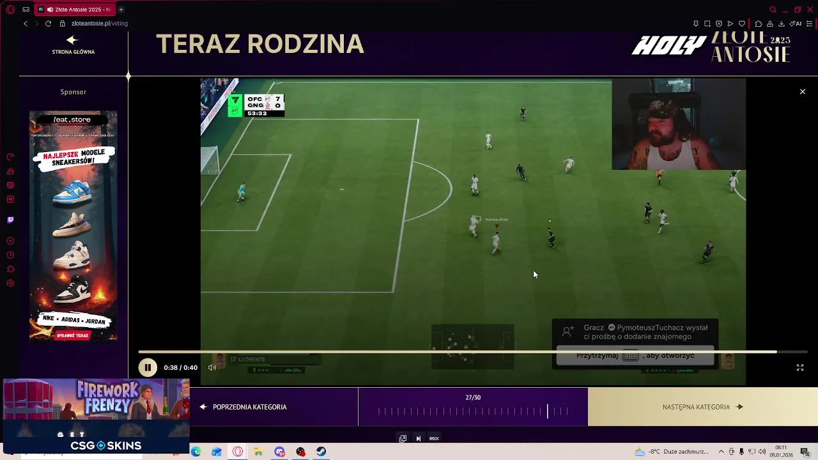818x460 pixels.
Task: Open sidebar settings gear at the bottom
Action: (x=10, y=284)
